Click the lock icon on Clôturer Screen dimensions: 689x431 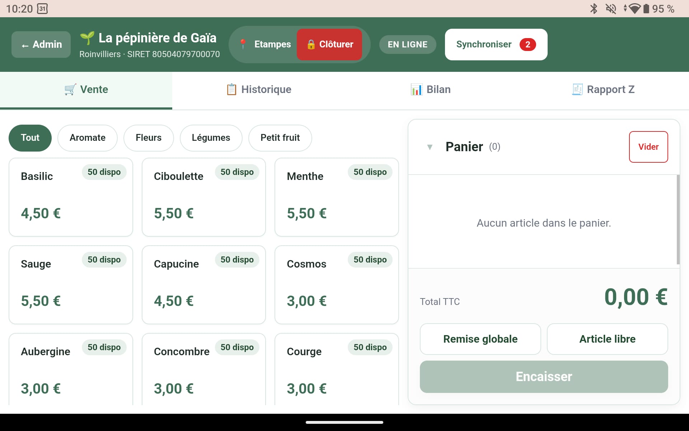click(311, 45)
